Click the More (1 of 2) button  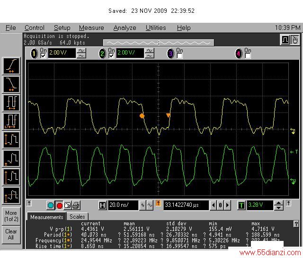click(11, 216)
